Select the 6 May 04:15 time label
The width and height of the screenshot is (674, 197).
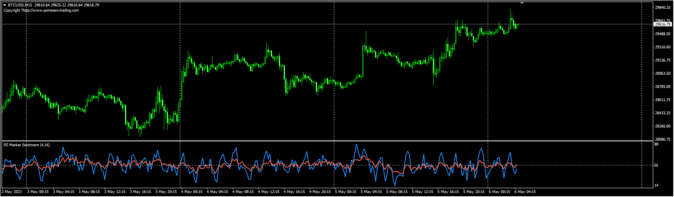pyautogui.click(x=525, y=192)
